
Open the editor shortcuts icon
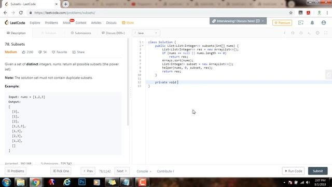click(x=309, y=33)
